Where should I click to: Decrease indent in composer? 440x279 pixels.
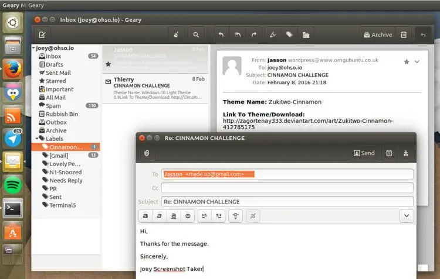coord(218,216)
